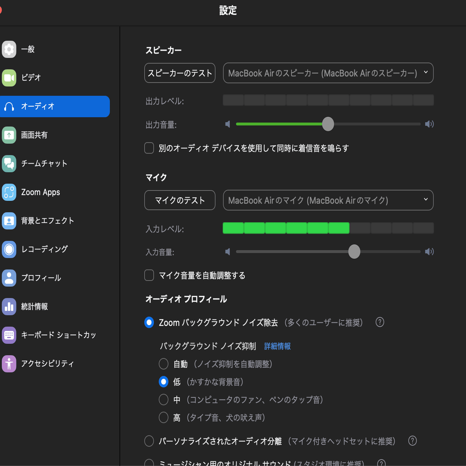The image size is (466, 466).
Task: Click the スピーカー section heading
Action: (163, 50)
